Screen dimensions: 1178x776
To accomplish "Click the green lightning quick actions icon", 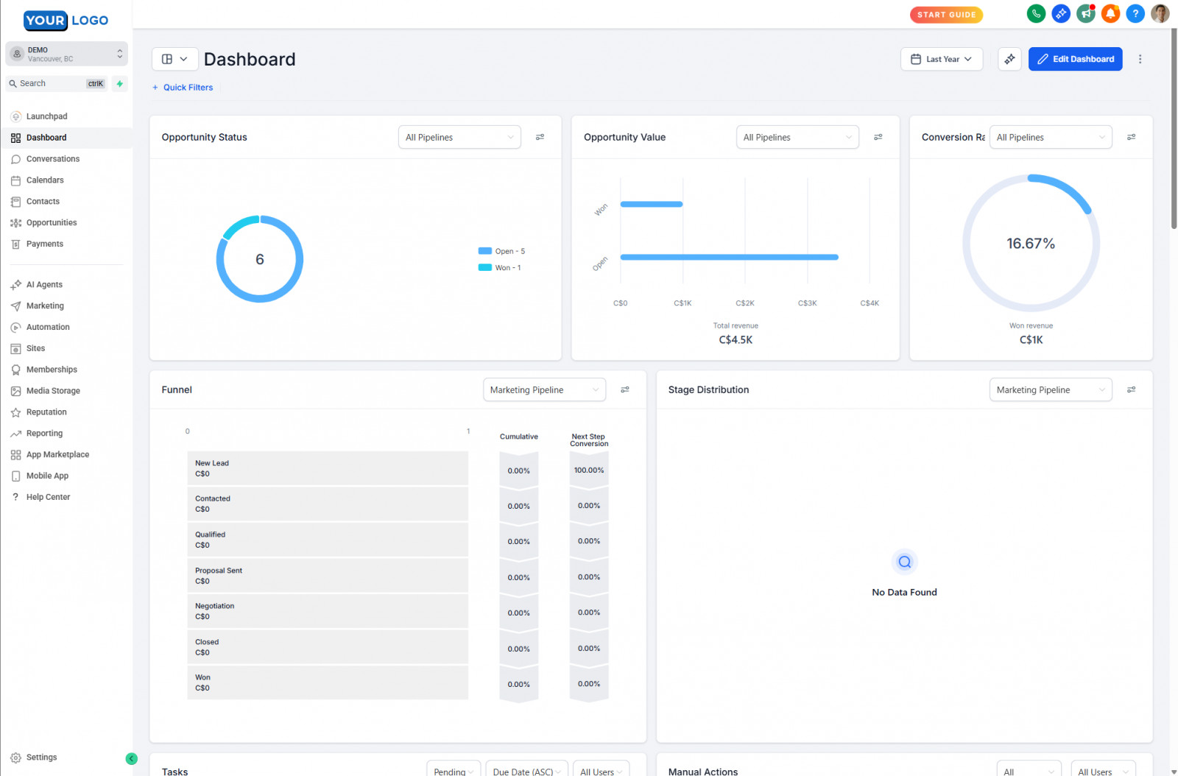I will click(119, 84).
